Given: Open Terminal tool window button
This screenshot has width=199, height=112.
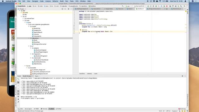Looking at the screenshot, I should pyautogui.click(x=44, y=109).
